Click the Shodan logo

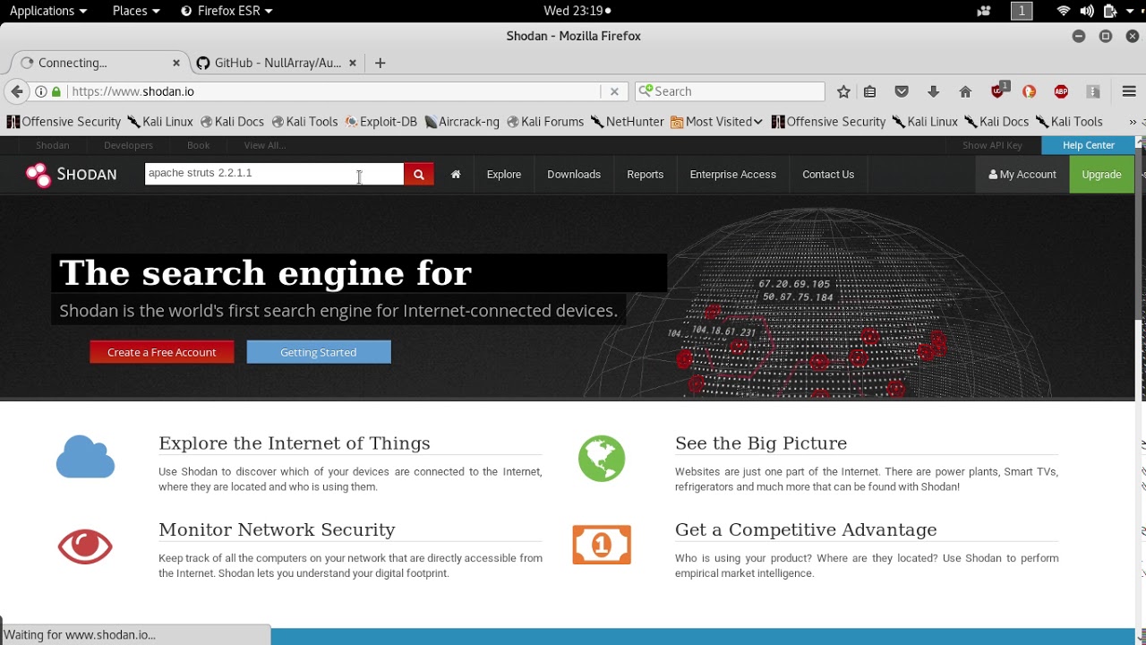click(x=71, y=175)
